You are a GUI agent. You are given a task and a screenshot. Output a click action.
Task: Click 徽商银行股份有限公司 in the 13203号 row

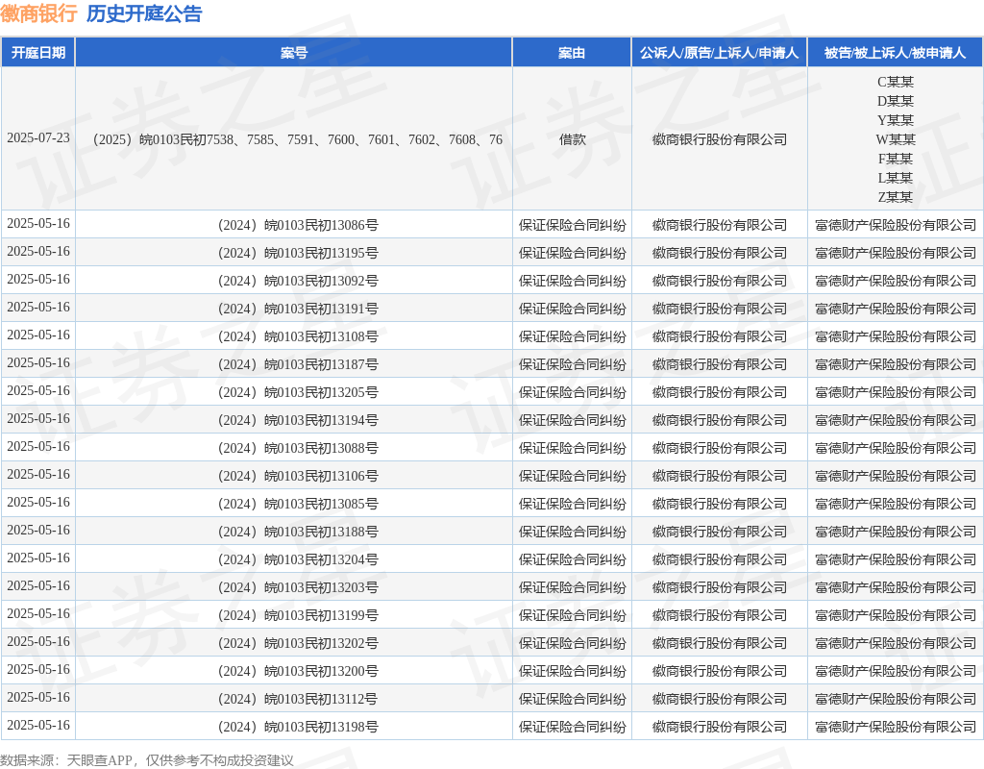pyautogui.click(x=719, y=587)
